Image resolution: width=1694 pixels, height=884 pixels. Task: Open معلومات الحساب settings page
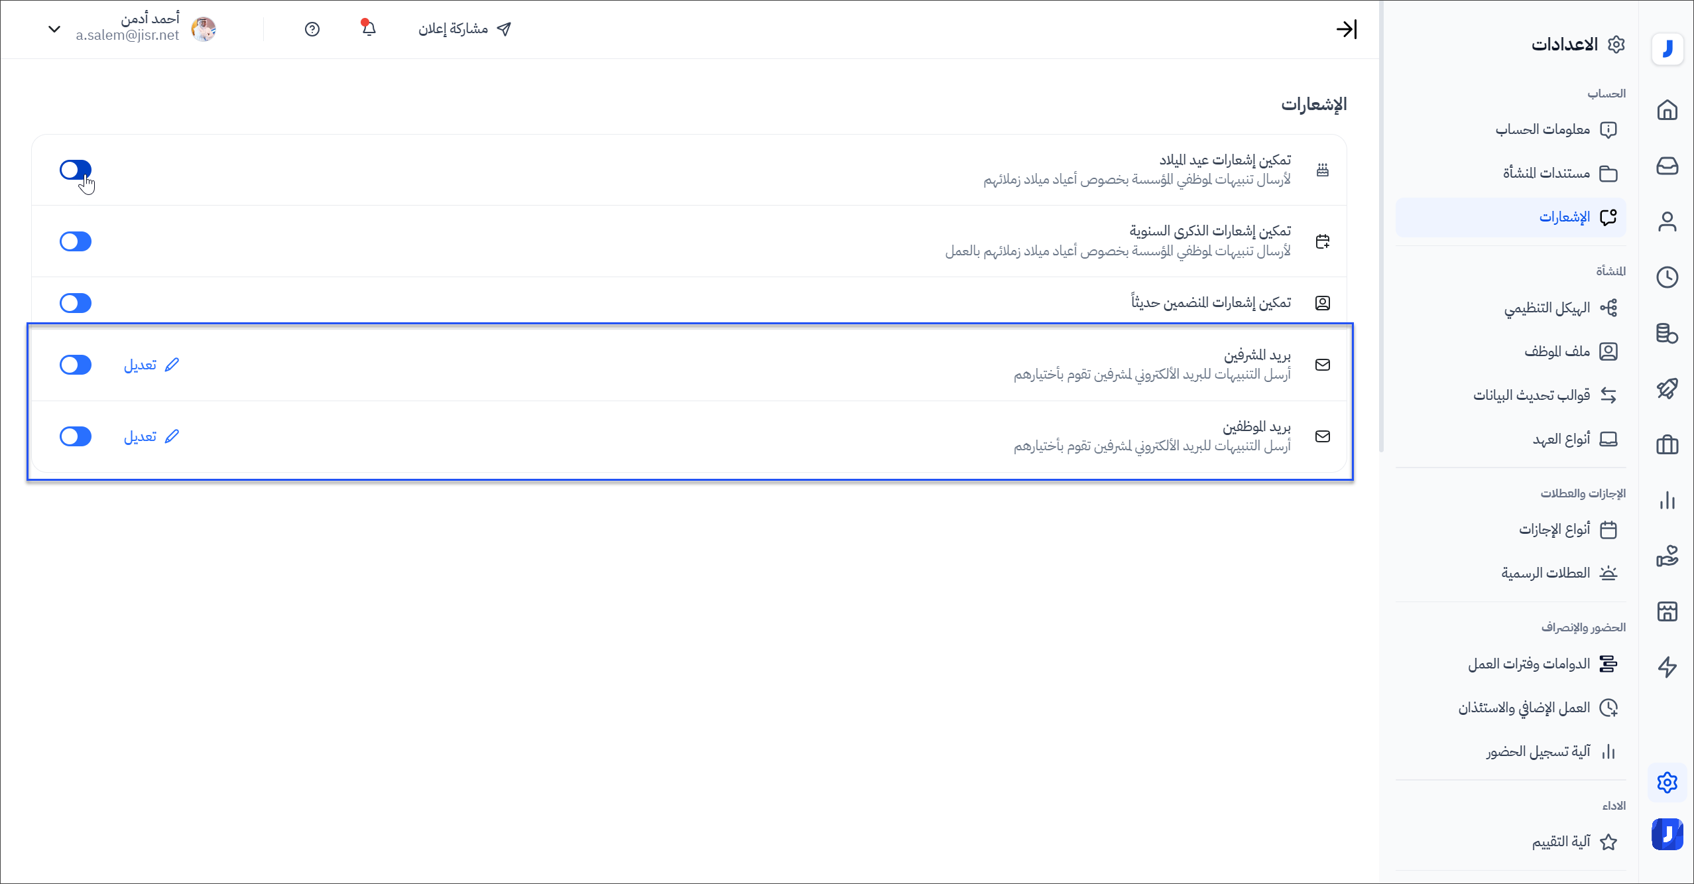1542,129
